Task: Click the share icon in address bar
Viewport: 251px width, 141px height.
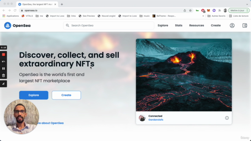Action: tap(185, 11)
